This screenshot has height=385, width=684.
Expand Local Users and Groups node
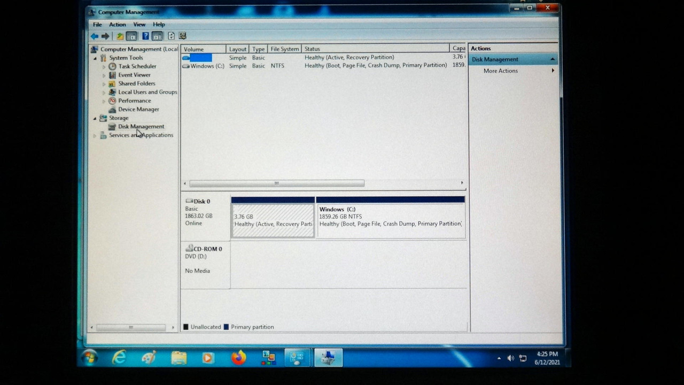(104, 92)
